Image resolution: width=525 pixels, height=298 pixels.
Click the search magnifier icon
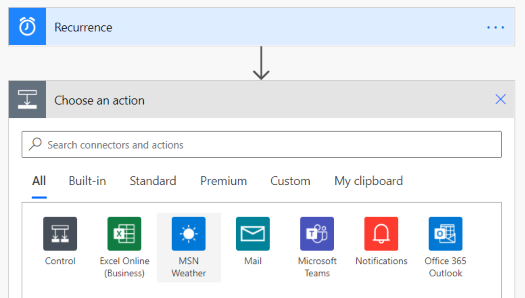(35, 144)
